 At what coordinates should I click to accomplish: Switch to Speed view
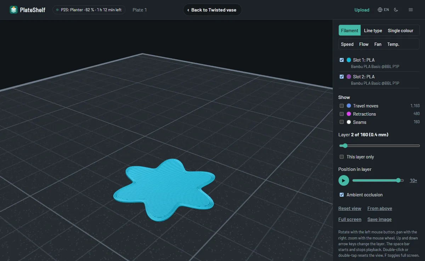click(x=347, y=44)
